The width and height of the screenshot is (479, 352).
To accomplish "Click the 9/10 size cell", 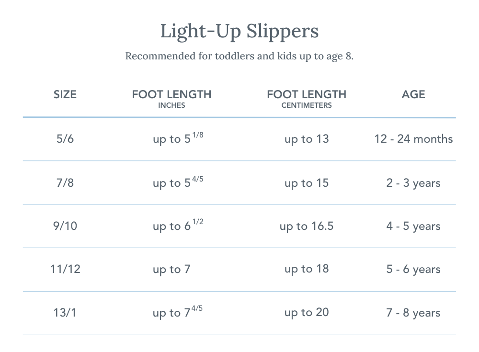I will (x=65, y=226).
